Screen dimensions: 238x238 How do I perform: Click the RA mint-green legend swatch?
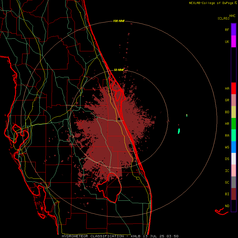(234, 135)
